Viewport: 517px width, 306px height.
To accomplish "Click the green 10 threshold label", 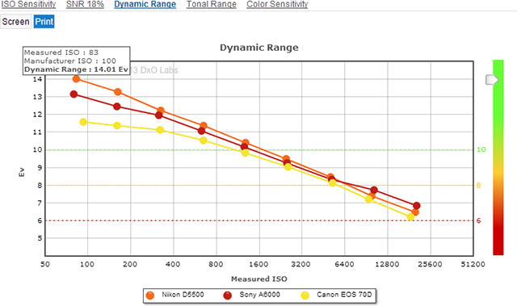I will point(481,149).
